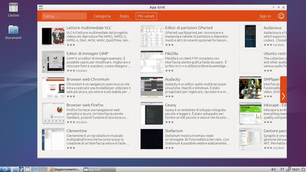The height and width of the screenshot is (172, 306).
Task: Open the network connection tray icon
Action: (289, 169)
